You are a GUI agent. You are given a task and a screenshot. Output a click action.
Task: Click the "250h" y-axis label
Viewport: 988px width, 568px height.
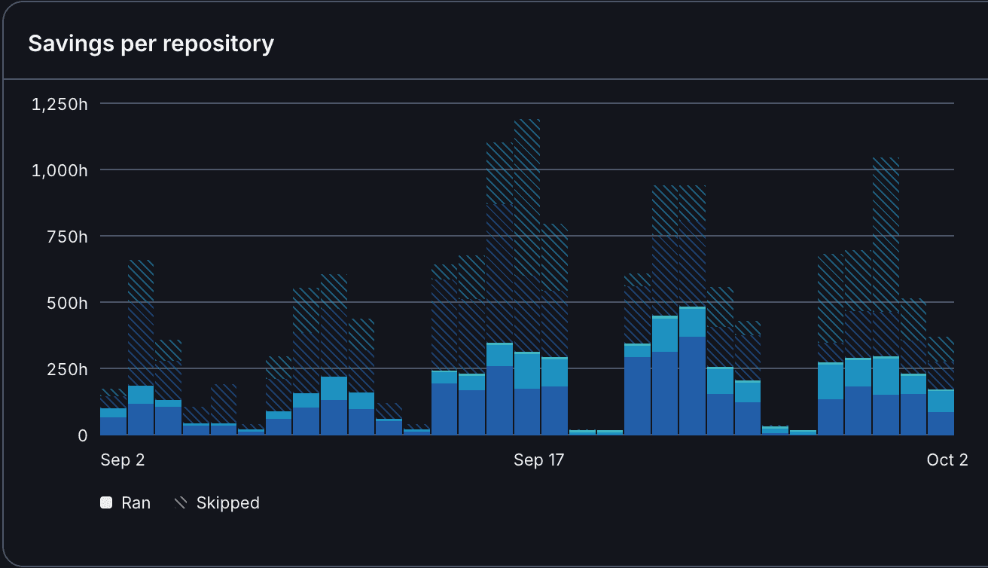(67, 369)
